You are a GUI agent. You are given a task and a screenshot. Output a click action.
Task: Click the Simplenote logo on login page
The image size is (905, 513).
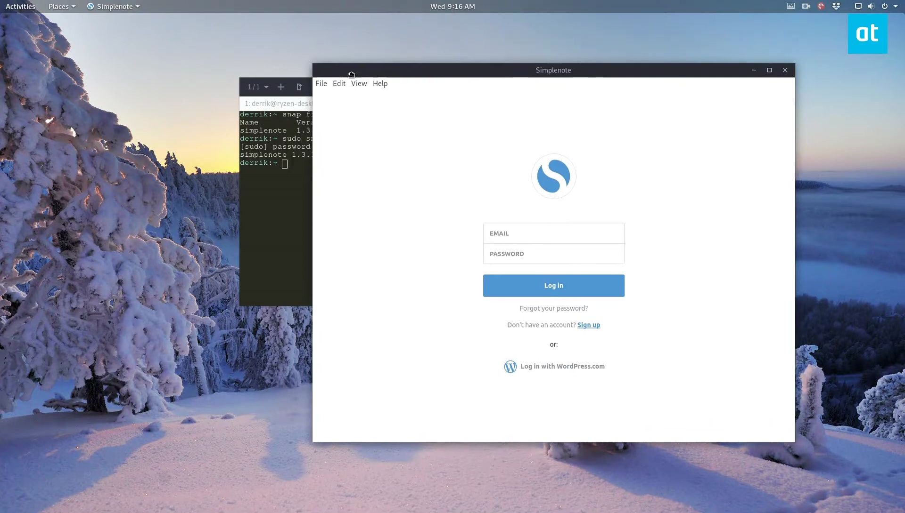[x=553, y=176]
